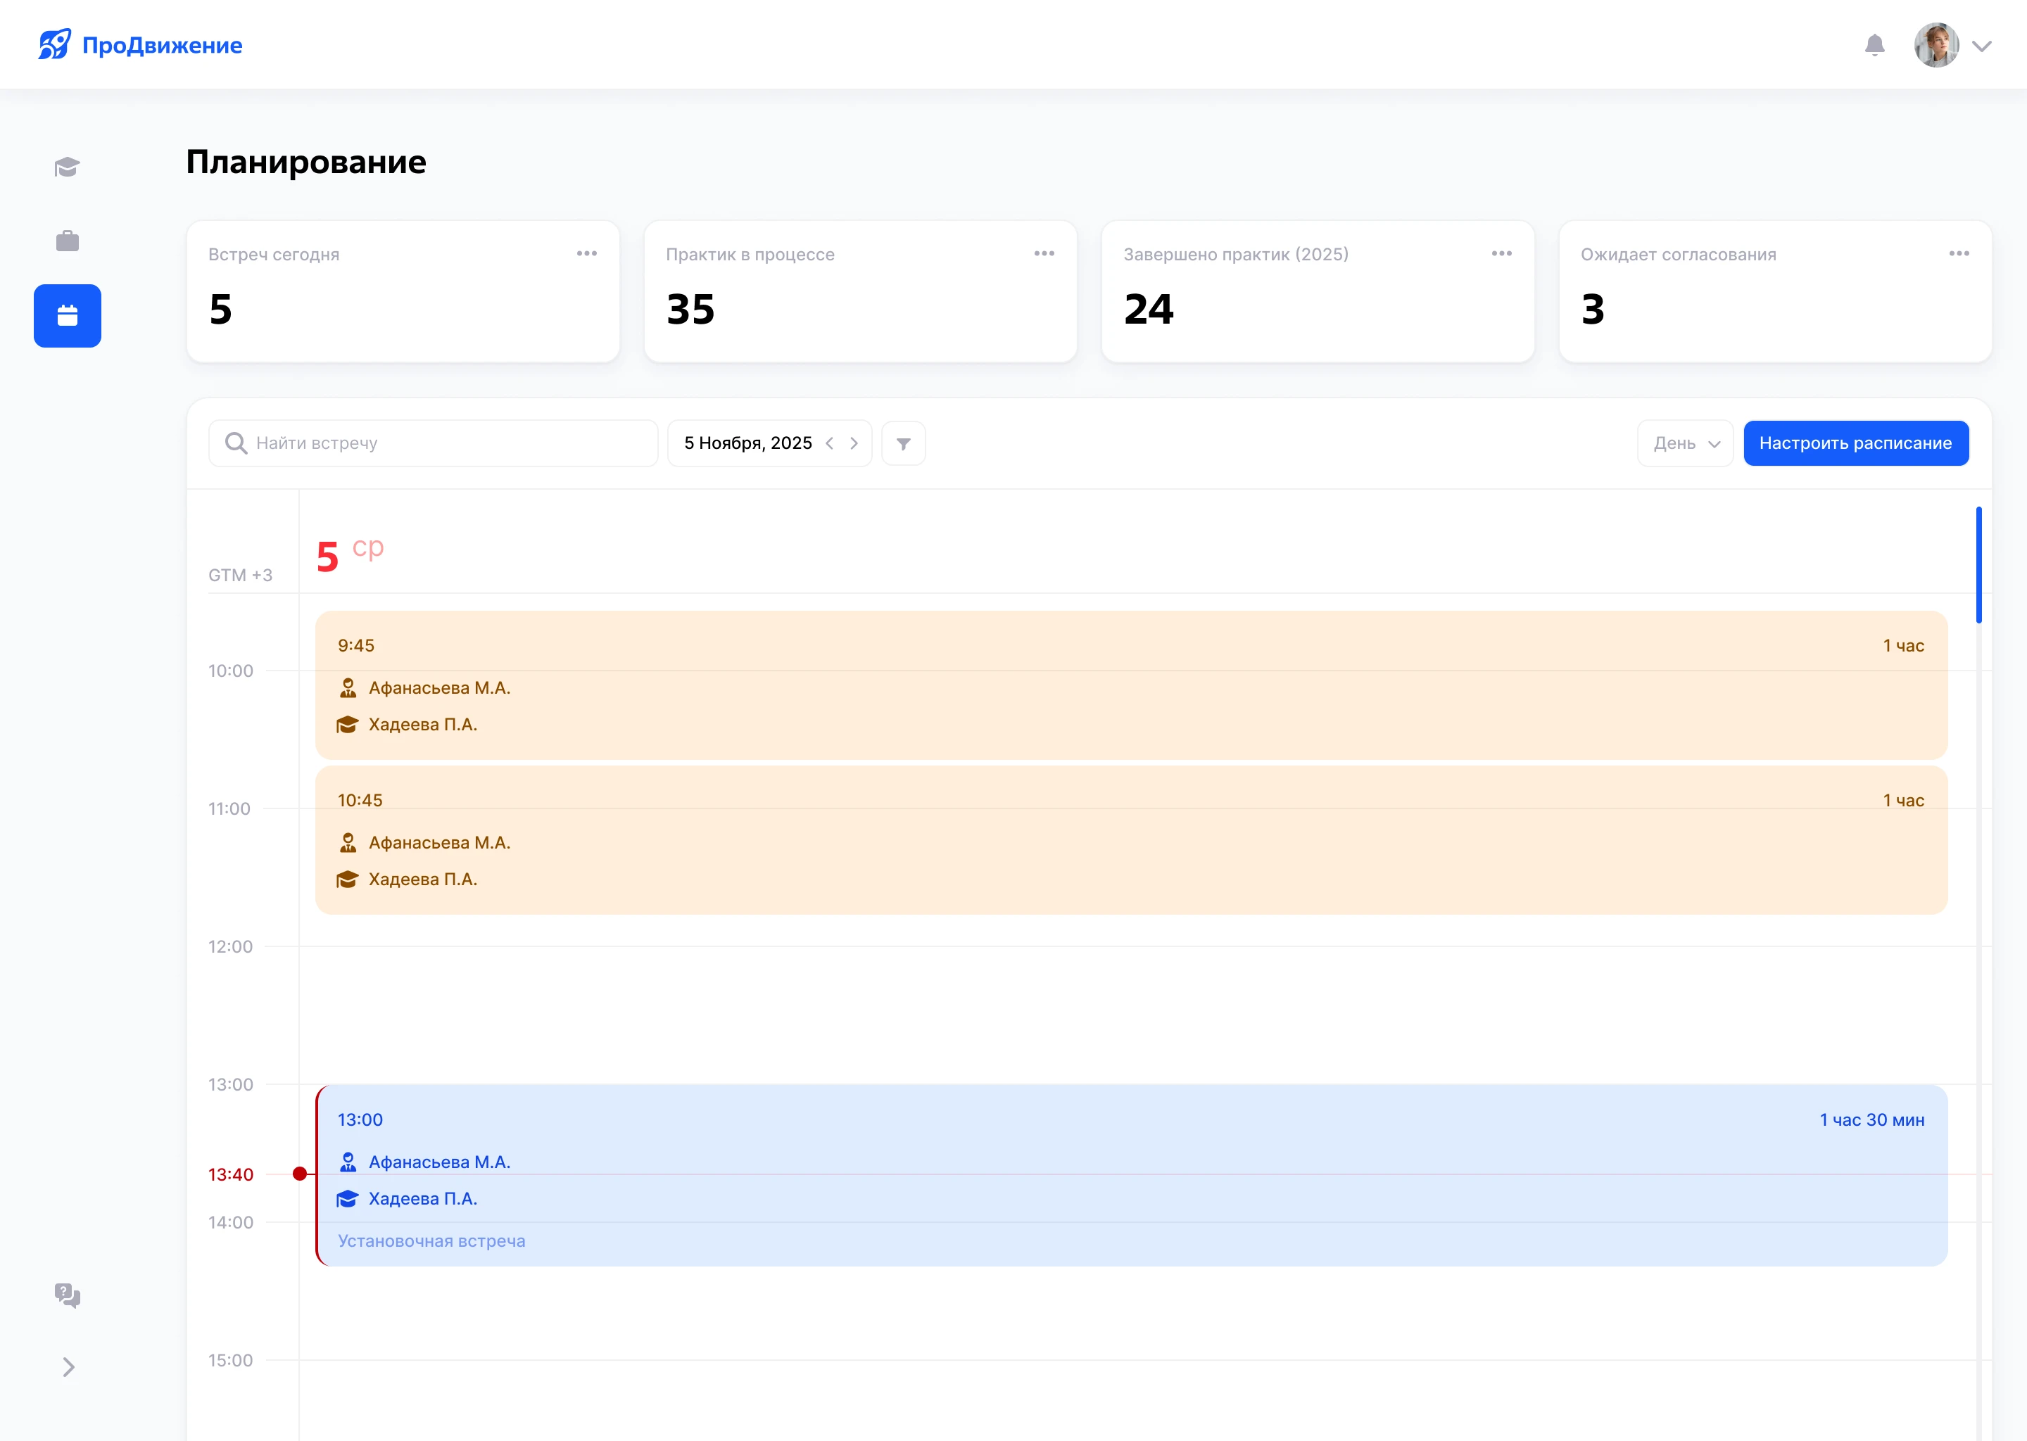Screen dimensions: 2027x1441
Task: Open the graduation cap sidebar section
Action: 68,167
